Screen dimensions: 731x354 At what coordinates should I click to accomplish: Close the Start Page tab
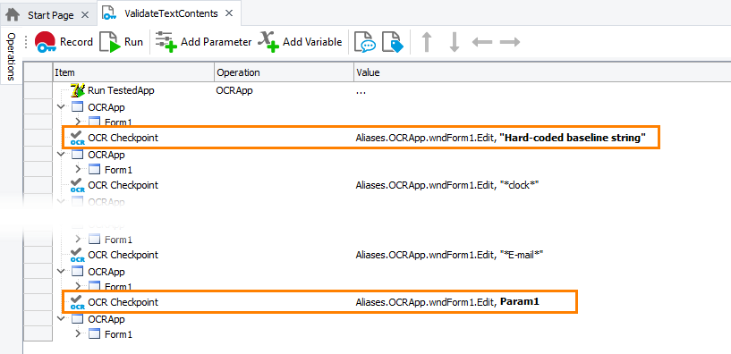(x=84, y=15)
